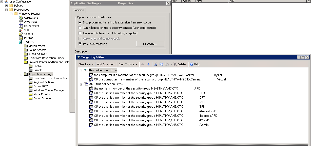311x146 pixels.
Task: Select the Drive Maps preference item
Action: (30, 22)
